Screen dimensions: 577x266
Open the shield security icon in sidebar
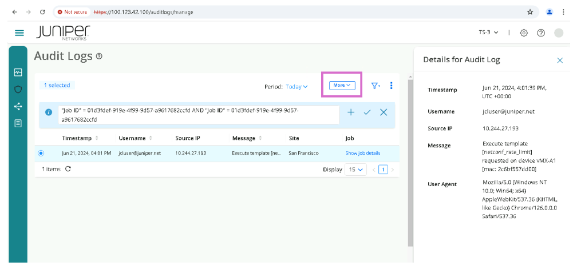point(18,89)
